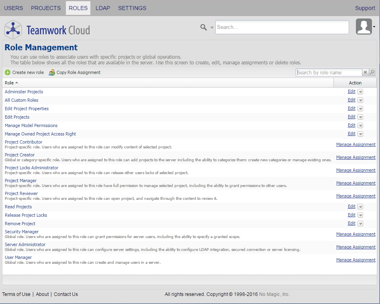Clear the role name search with X icon

click(x=365, y=72)
